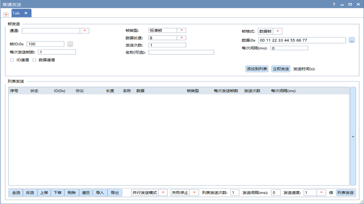Open the 数据长度 data length dropdown

point(181,38)
